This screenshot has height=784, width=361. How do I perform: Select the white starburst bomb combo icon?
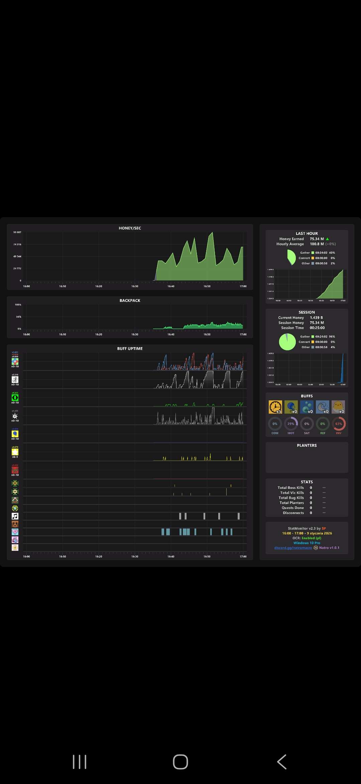coord(15,416)
